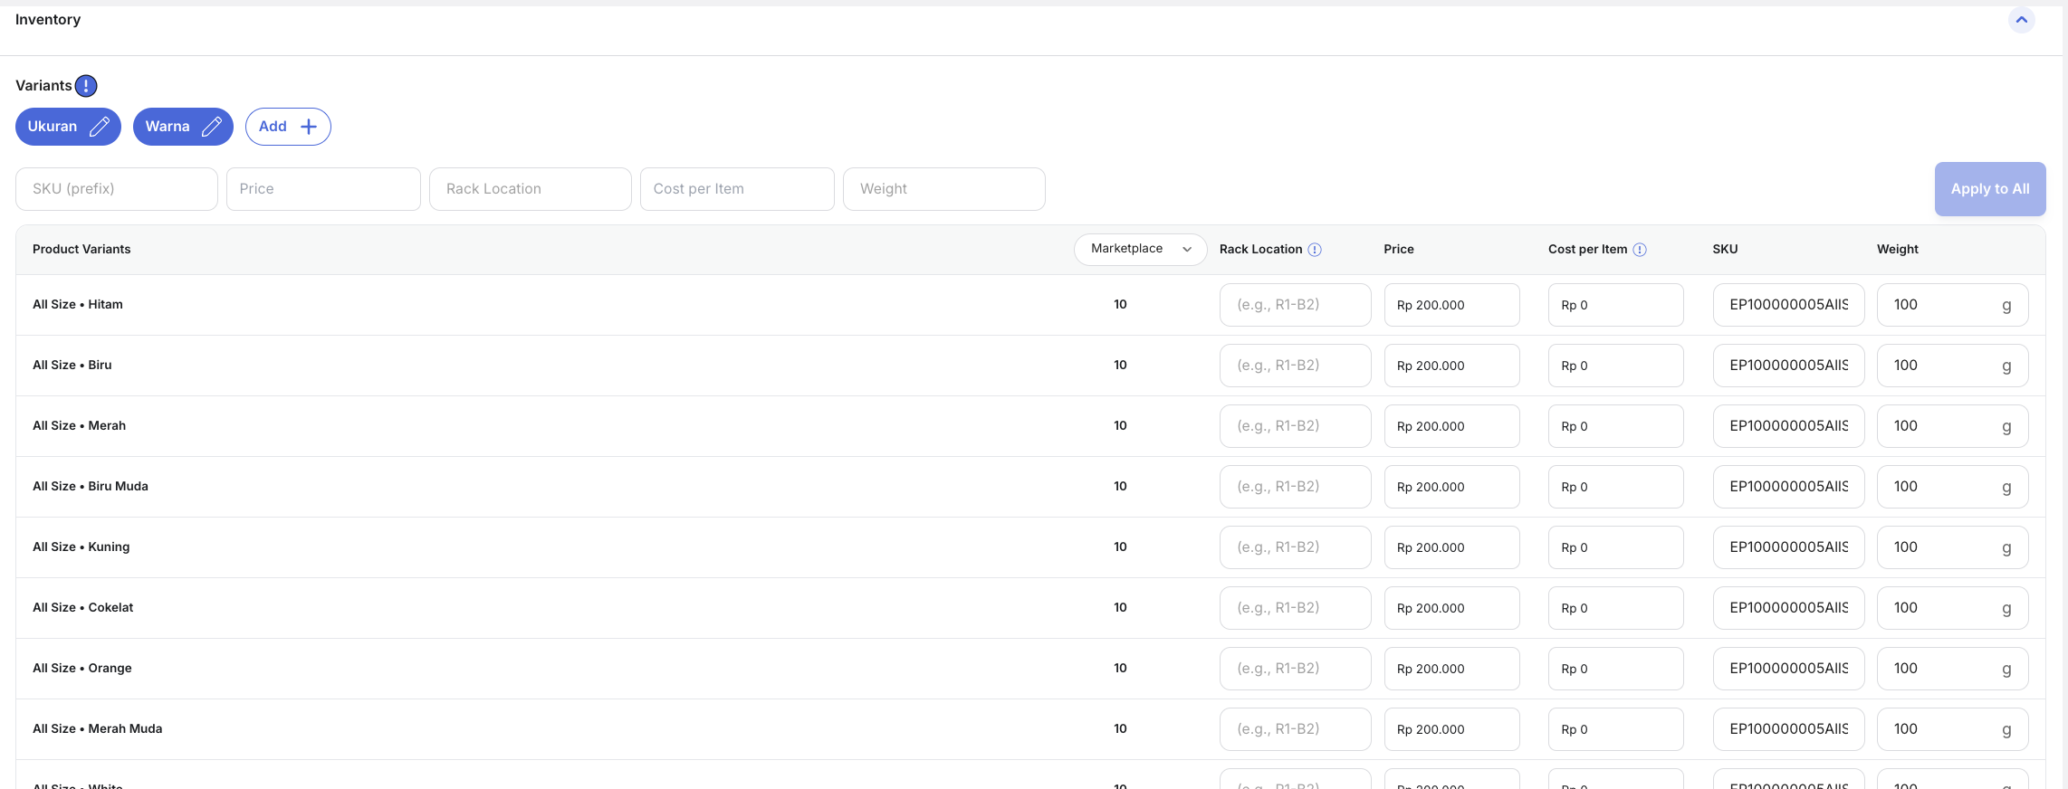Click the SKU column header

(1725, 250)
